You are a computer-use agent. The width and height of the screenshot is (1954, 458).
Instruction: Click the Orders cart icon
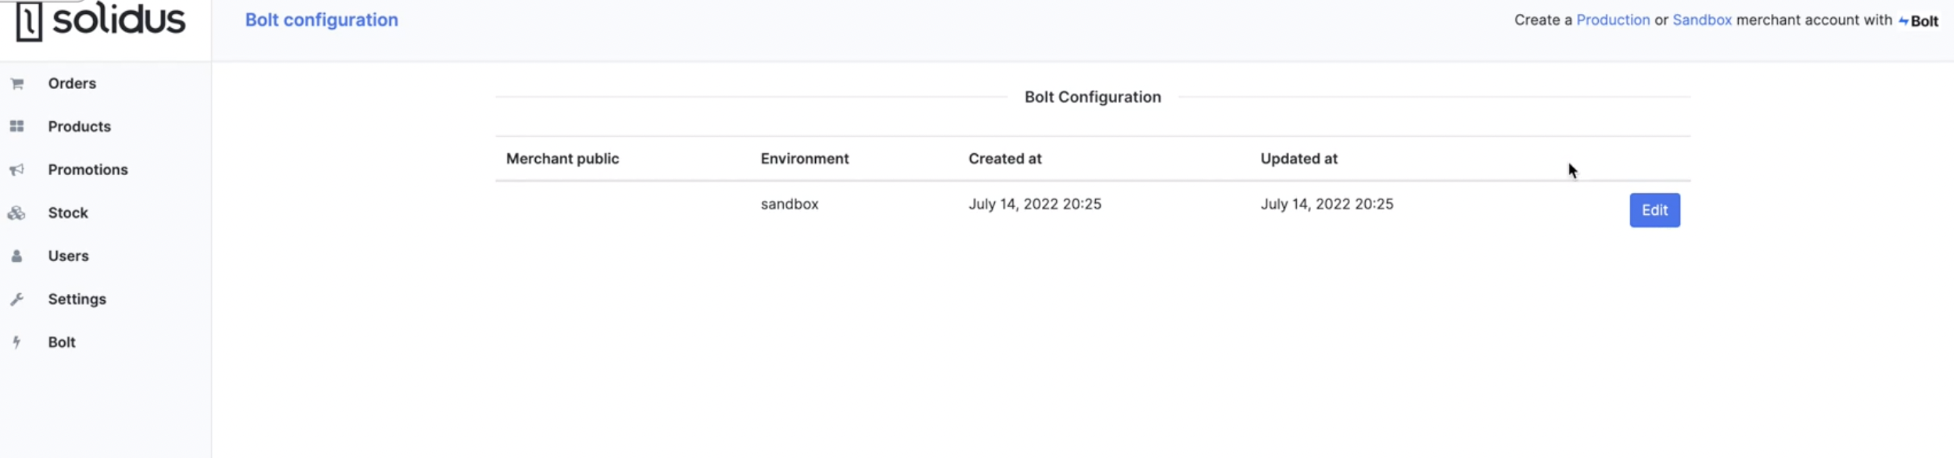coord(17,84)
